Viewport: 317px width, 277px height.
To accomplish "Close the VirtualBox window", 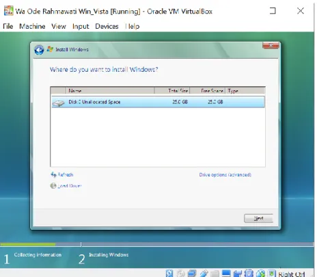I will point(301,11).
